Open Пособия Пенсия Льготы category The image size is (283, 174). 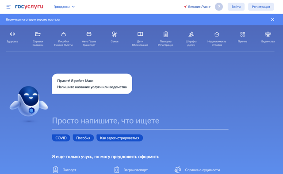[63, 39]
